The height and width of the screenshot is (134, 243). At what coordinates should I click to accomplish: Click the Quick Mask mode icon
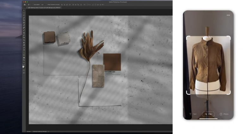tap(24, 70)
